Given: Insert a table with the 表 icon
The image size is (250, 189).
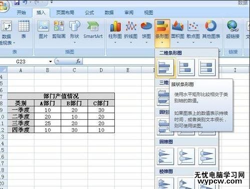Looking at the screenshot, I should [x=24, y=29].
